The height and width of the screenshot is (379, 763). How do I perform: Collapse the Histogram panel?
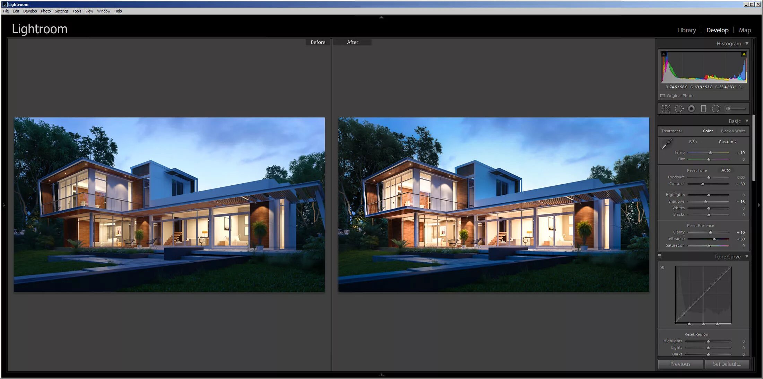click(x=747, y=44)
